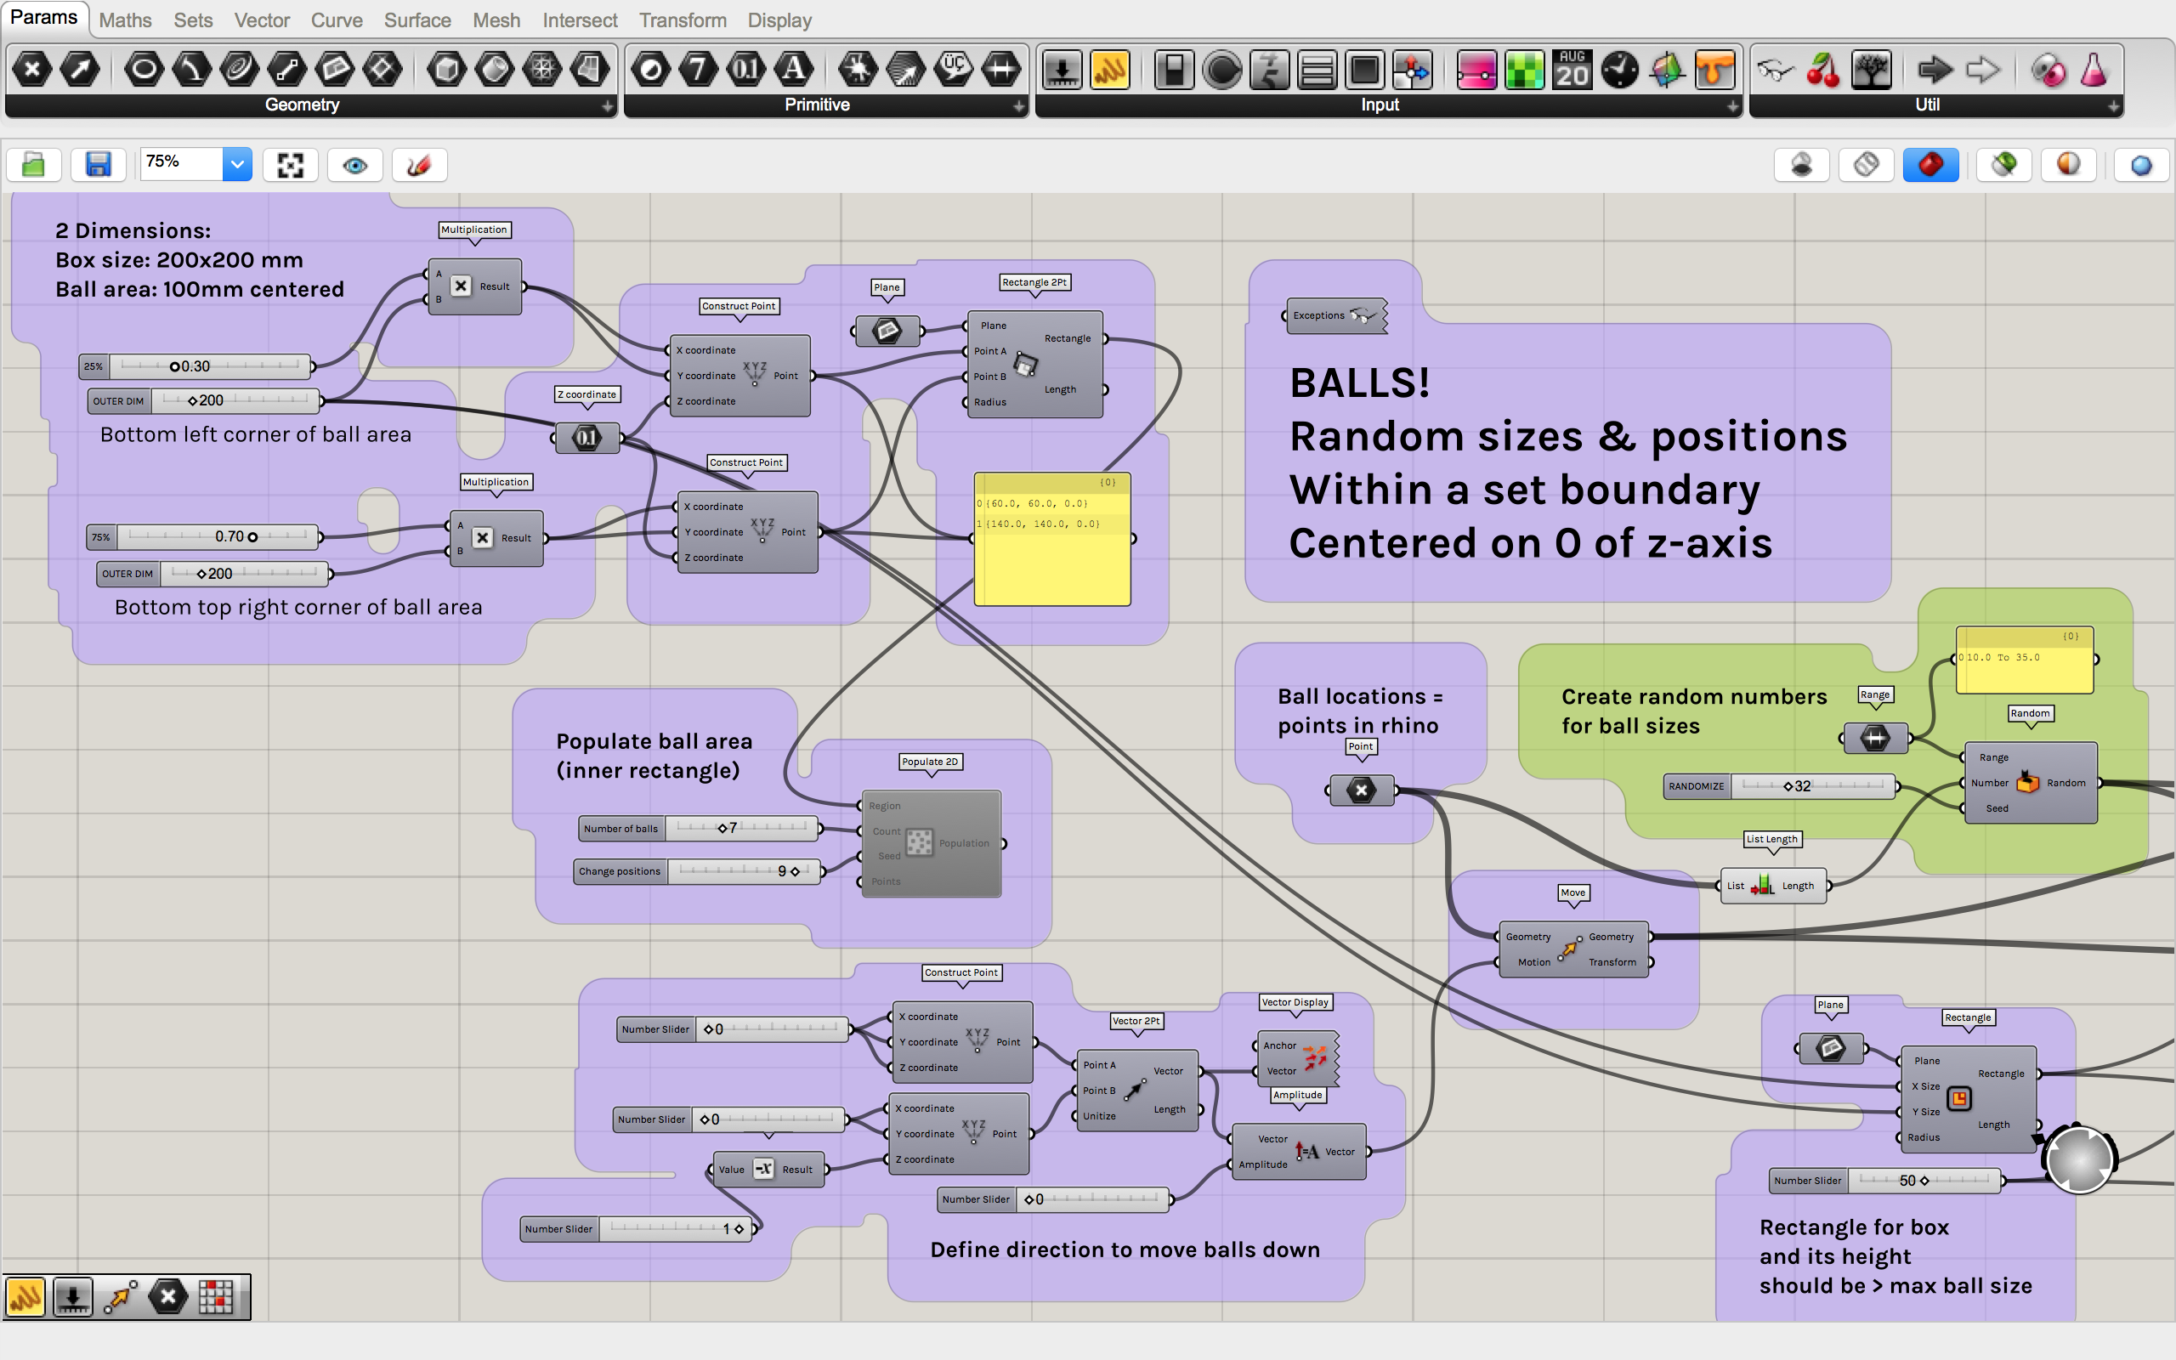Select the Exceptions parameter node

[x=1336, y=315]
